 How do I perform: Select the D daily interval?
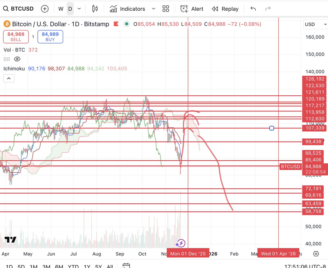tap(70, 9)
